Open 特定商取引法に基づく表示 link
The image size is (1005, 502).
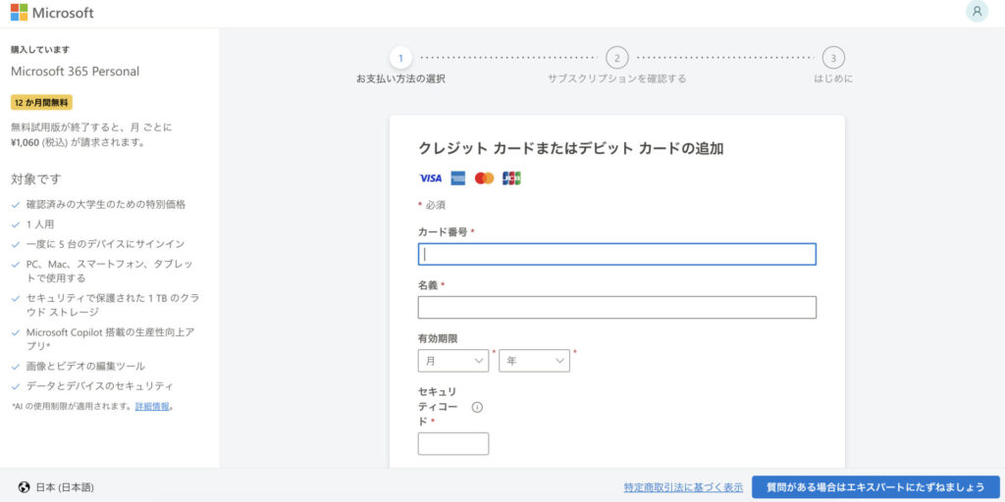(683, 487)
